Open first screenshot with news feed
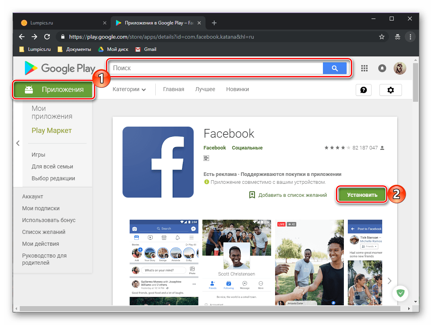 [x=164, y=263]
